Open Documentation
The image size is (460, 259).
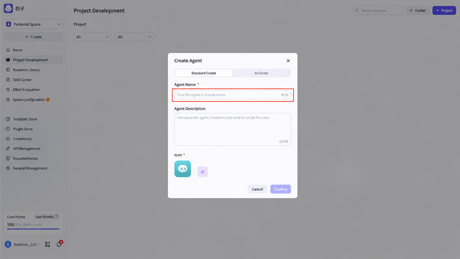[x=33, y=159]
